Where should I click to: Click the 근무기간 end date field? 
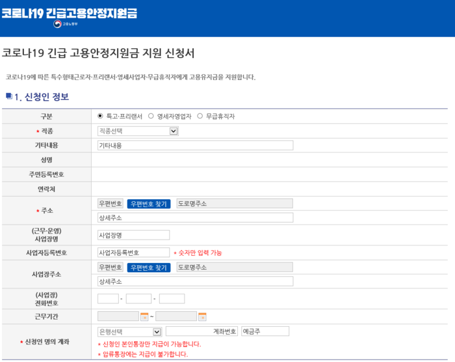click(x=176, y=316)
